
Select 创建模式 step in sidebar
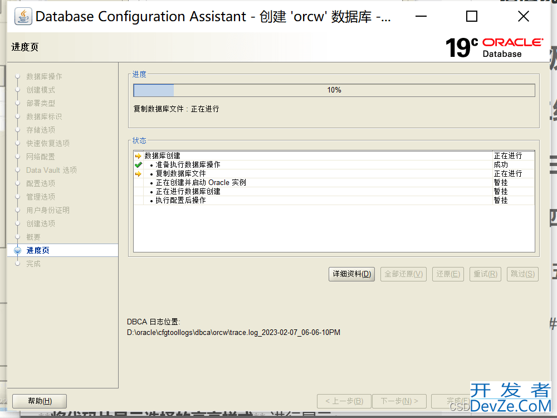[41, 90]
